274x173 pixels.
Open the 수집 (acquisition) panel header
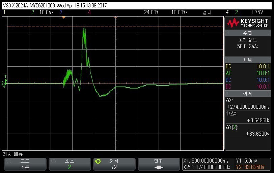tap(248, 33)
